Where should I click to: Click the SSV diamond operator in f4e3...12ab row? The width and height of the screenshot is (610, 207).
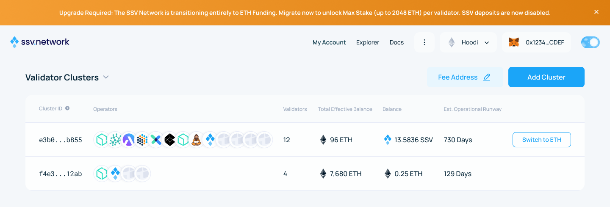pos(115,174)
